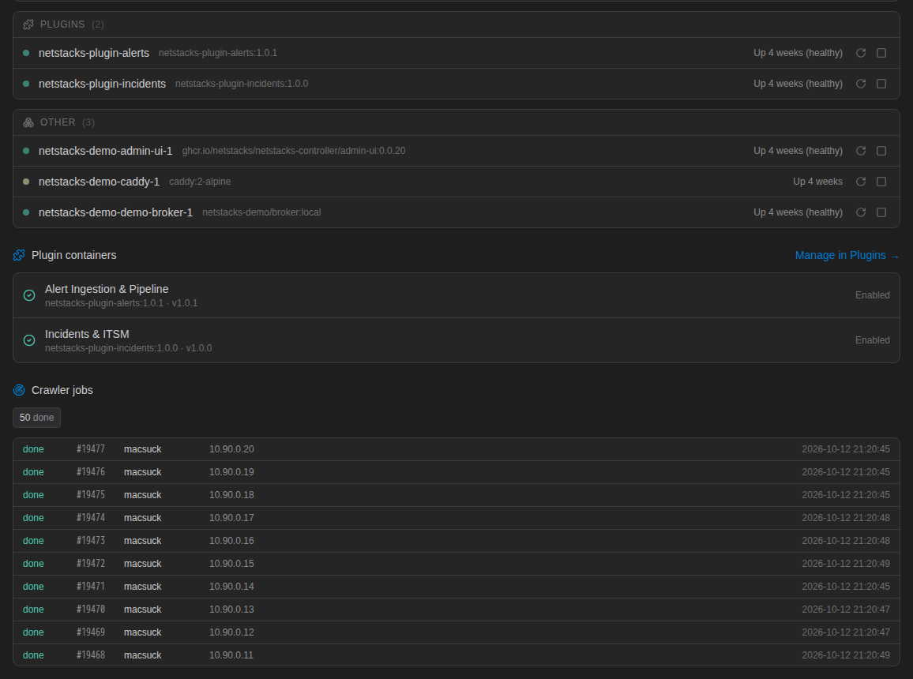
Task: Select crawler job #19470
Action: pyautogui.click(x=457, y=610)
